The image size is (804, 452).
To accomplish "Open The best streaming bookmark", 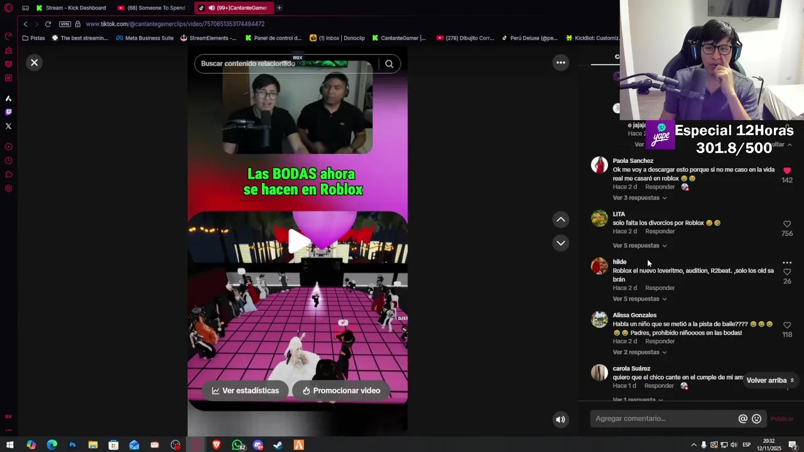I will (x=80, y=38).
